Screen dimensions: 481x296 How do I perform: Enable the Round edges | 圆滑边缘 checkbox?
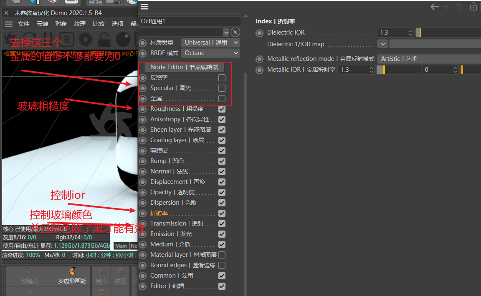tap(222, 266)
